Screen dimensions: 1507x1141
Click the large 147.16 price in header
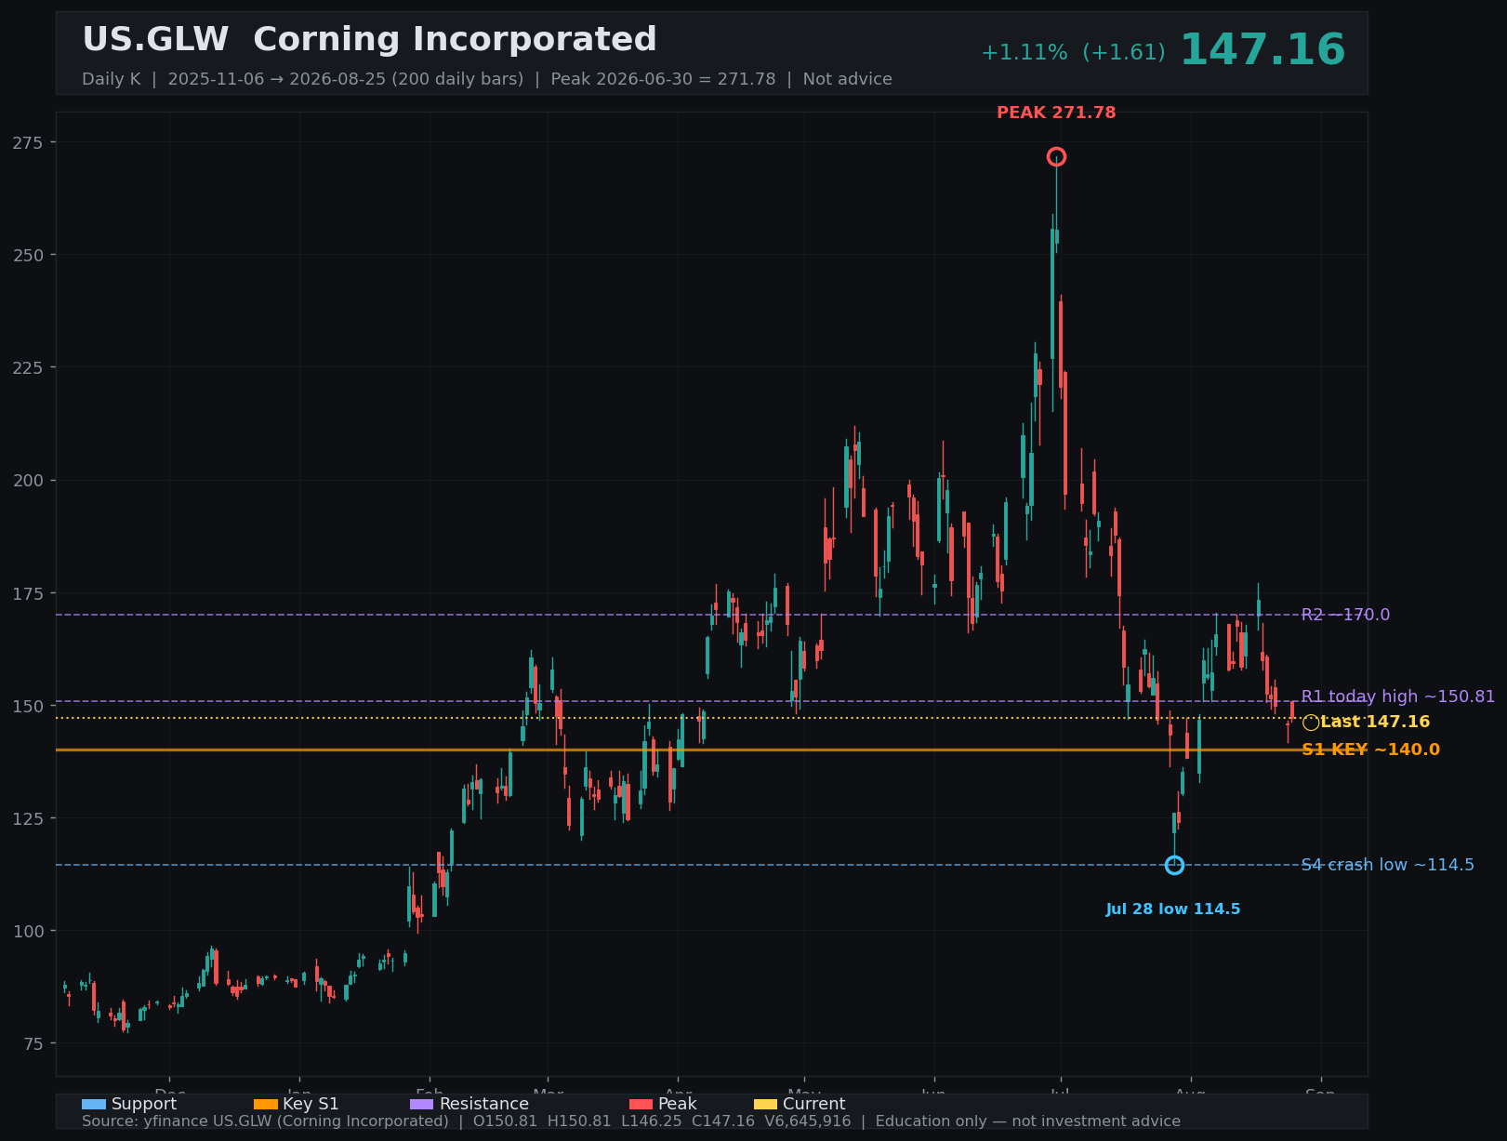point(1262,50)
